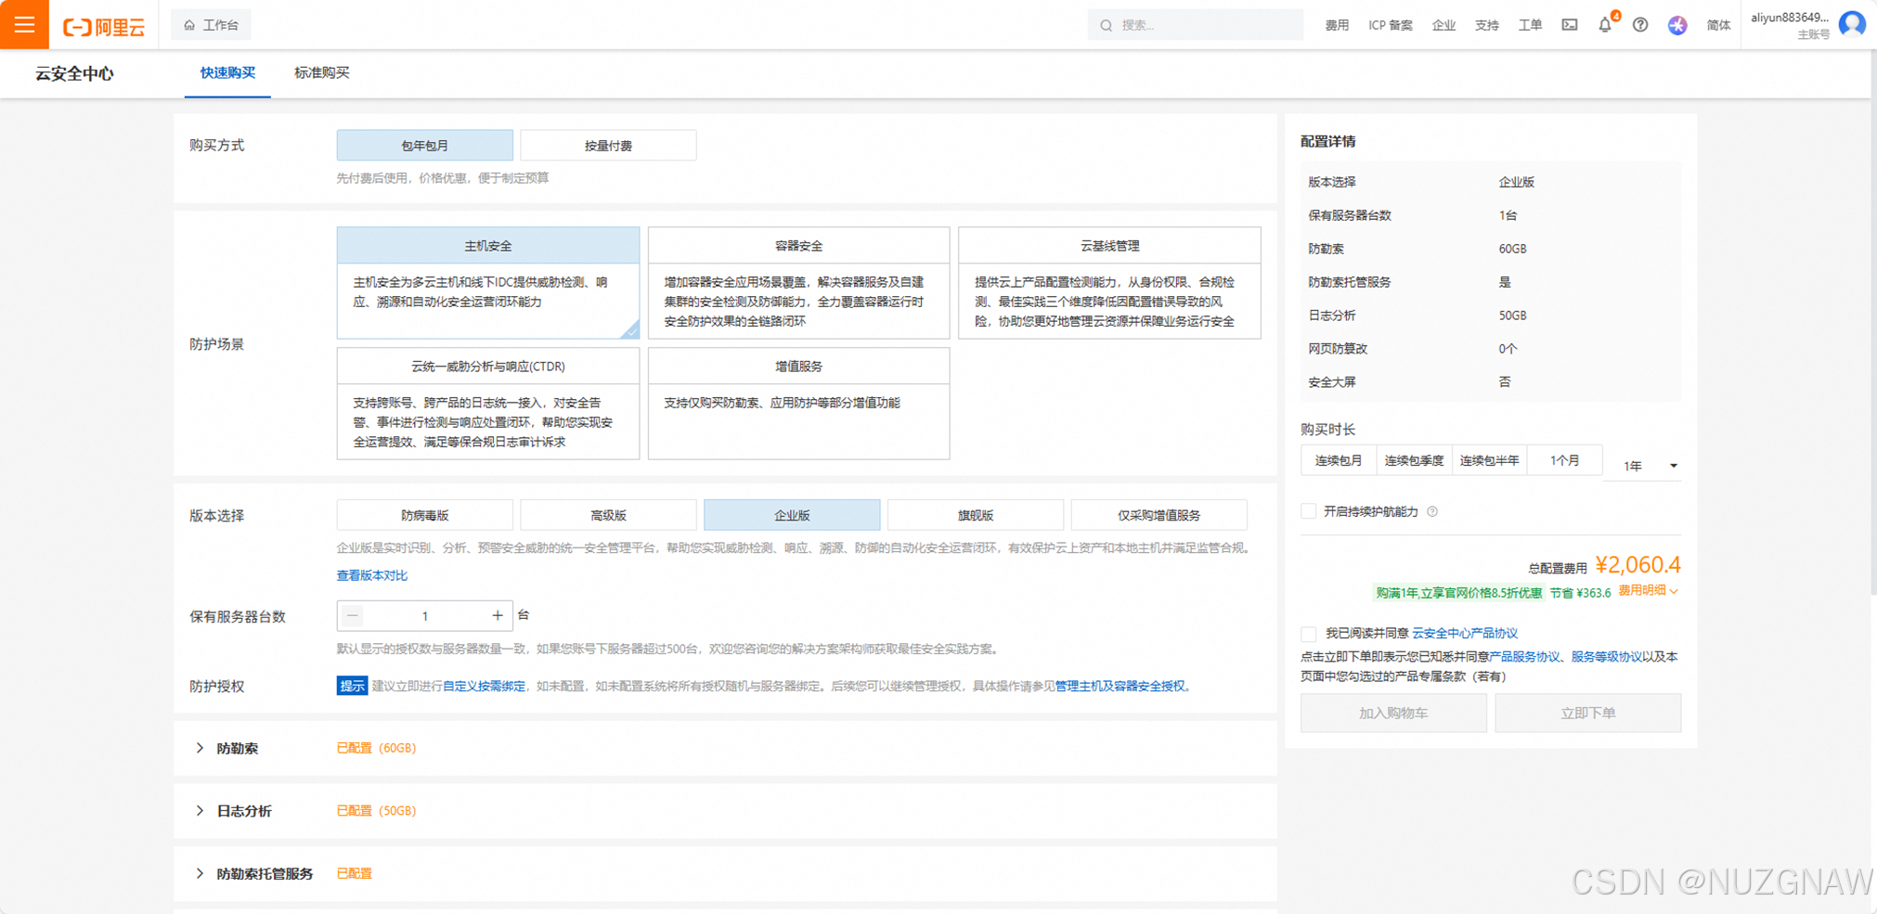Open the 费用 menu
The width and height of the screenshot is (1877, 914).
1337,25
